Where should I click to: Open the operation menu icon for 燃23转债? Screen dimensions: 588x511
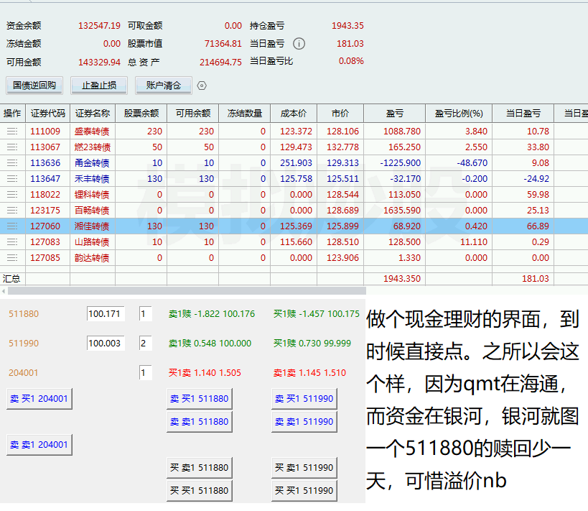(x=12, y=147)
